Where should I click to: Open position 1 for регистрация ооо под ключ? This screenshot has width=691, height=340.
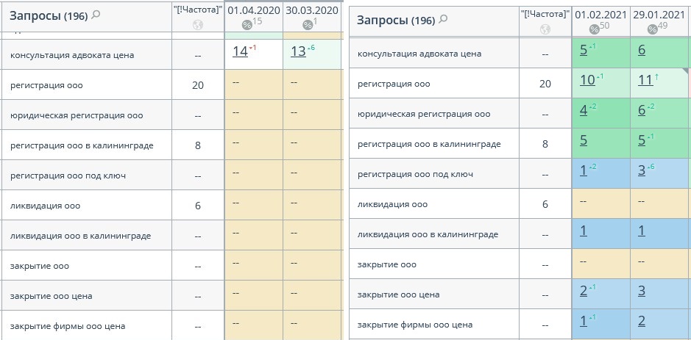[584, 170]
